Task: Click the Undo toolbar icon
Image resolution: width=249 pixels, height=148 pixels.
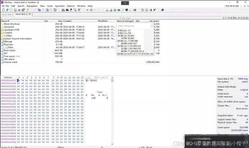Action: click(x=35, y=10)
